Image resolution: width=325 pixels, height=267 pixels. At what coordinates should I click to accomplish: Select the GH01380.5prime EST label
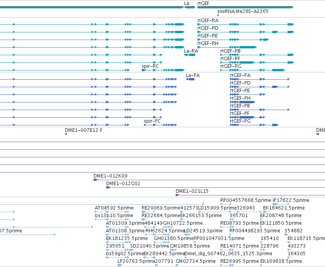[174, 239]
